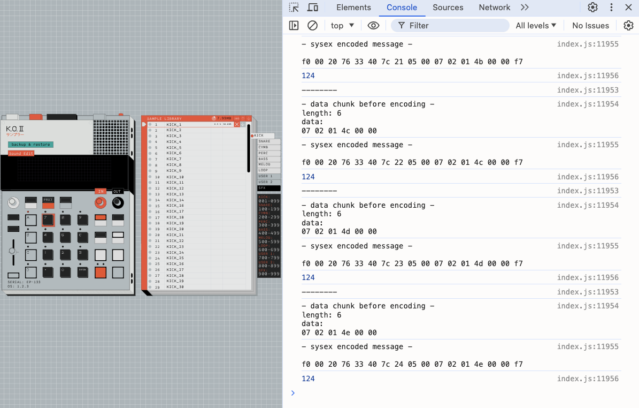Select the BASS category tab
This screenshot has width=639, height=408.
coord(269,158)
